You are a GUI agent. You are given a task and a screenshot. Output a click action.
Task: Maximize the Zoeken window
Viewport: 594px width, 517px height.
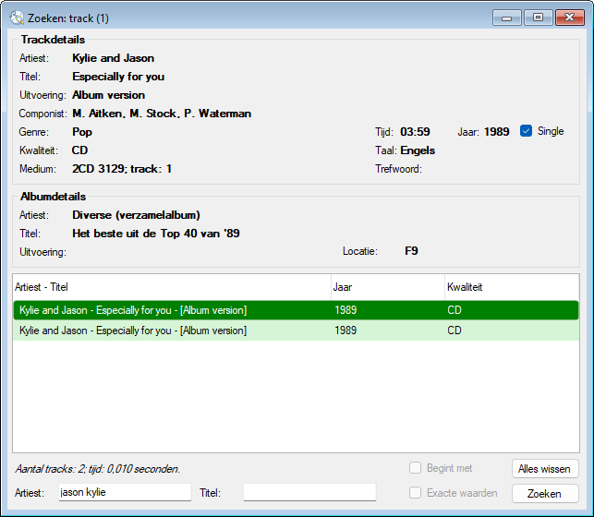click(538, 18)
